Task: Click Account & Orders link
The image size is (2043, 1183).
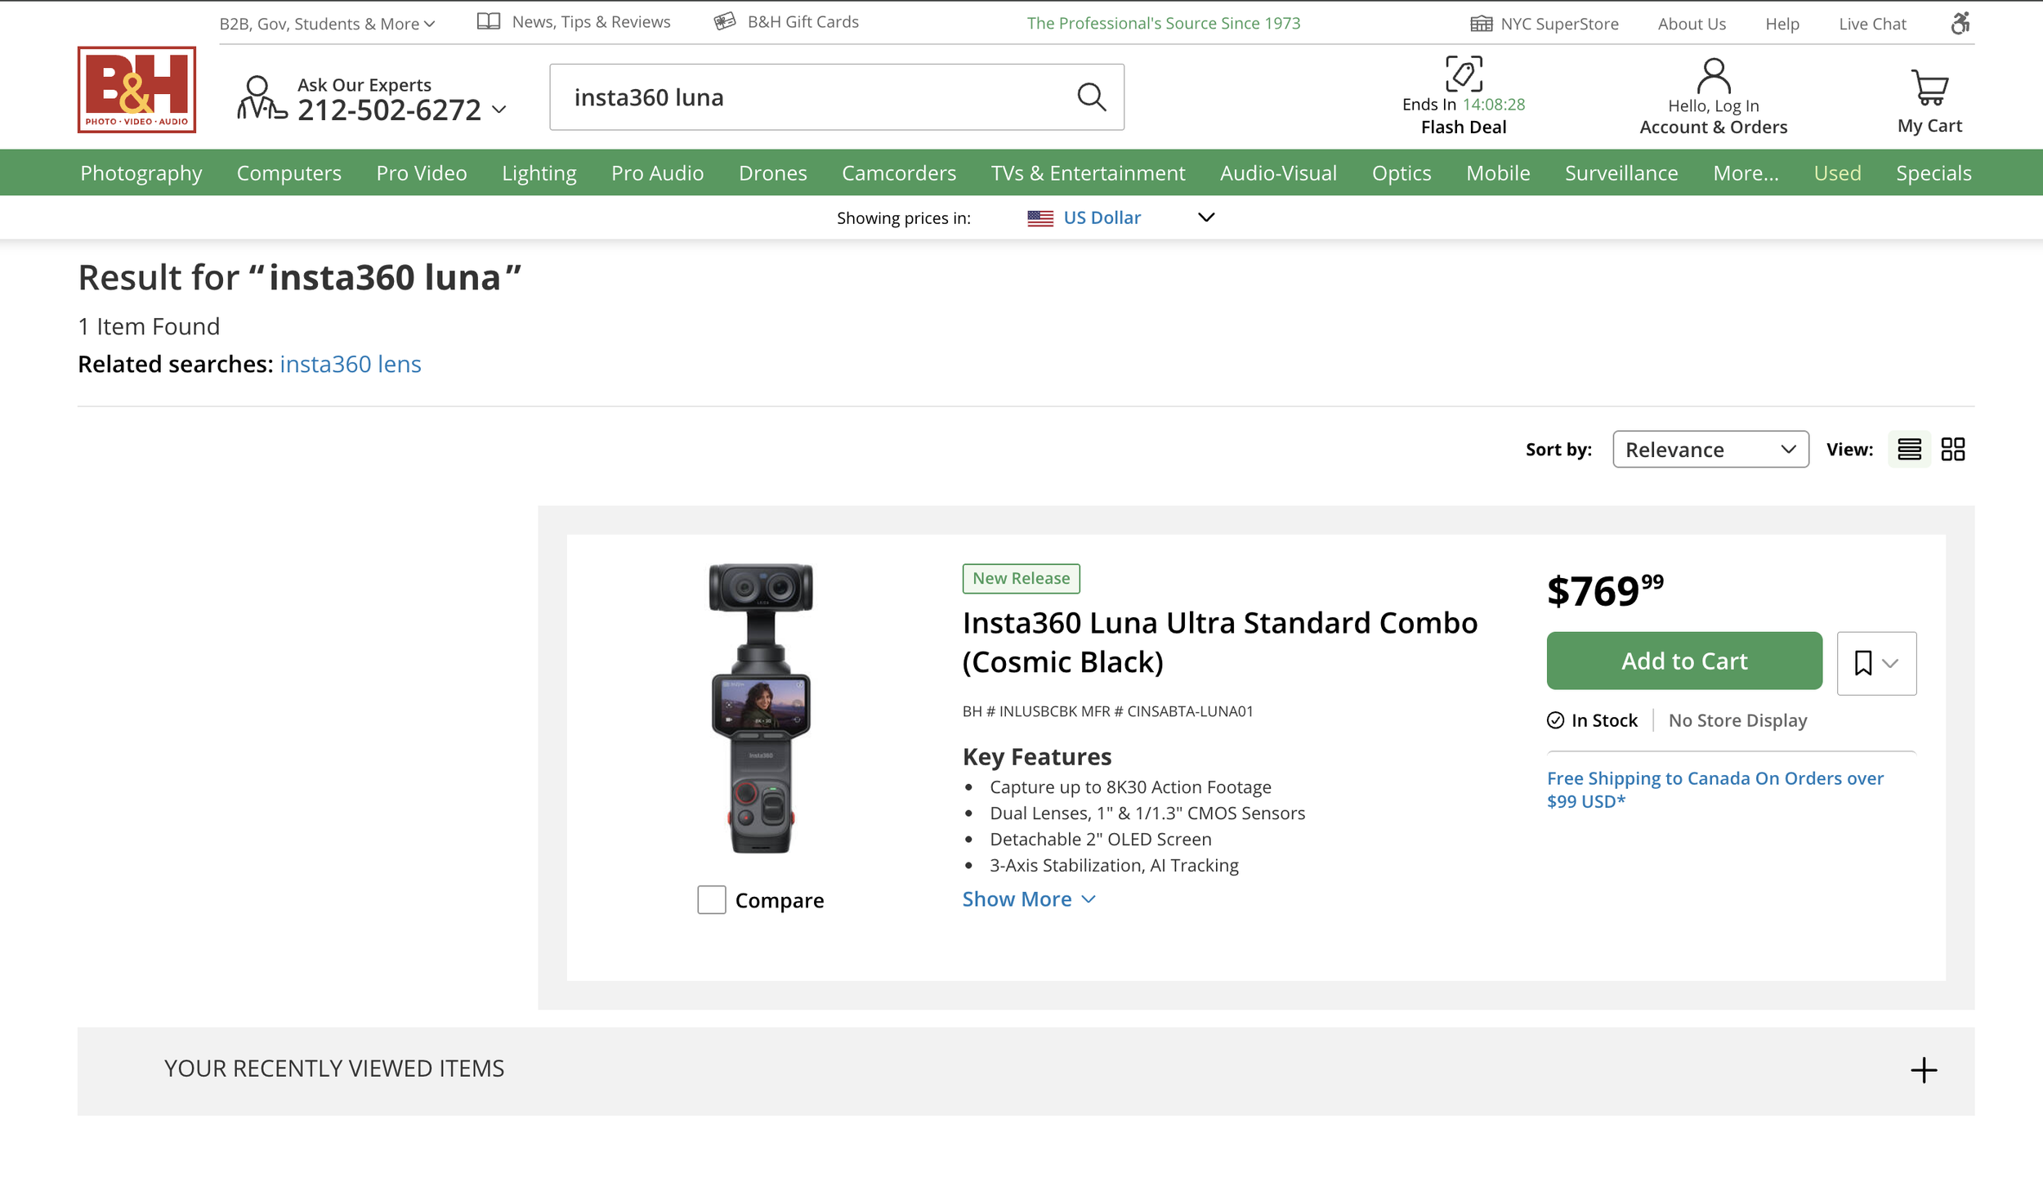Action: click(x=1714, y=127)
